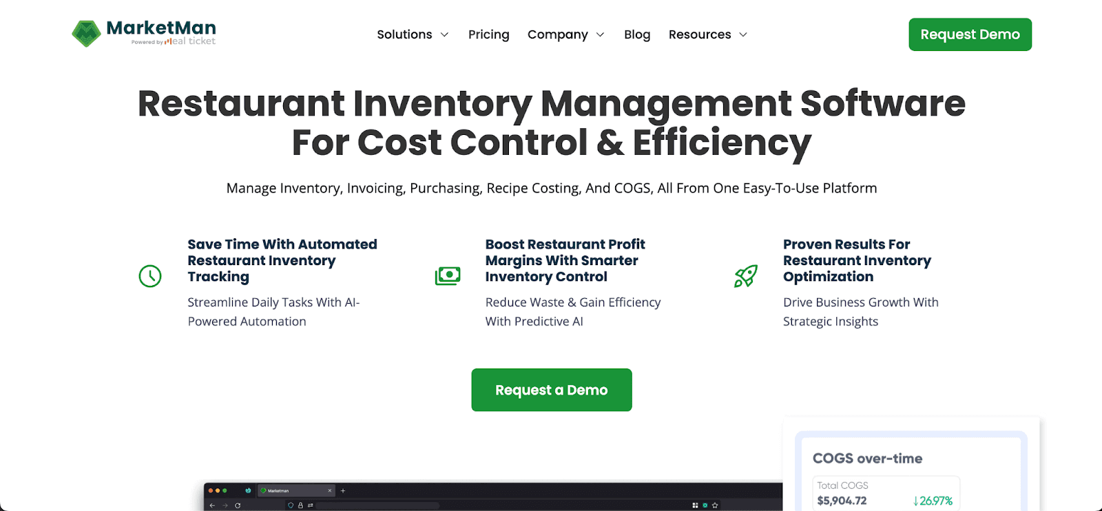Click the padlock icon in the mockup address bar
Image resolution: width=1102 pixels, height=511 pixels.
[x=300, y=505]
